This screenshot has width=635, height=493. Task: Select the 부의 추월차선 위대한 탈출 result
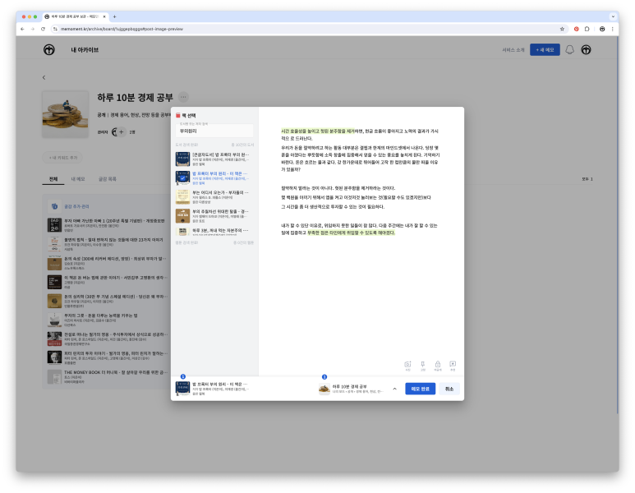tap(213, 216)
